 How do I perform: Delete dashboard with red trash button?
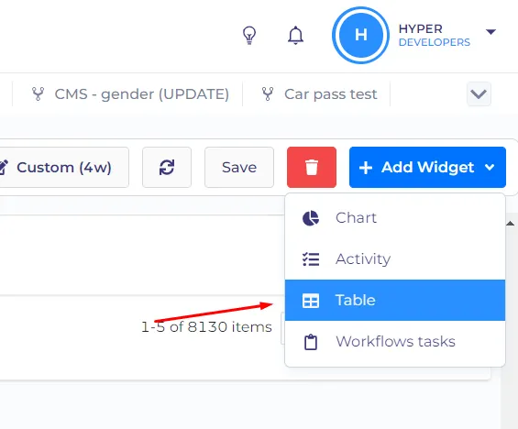tap(312, 167)
